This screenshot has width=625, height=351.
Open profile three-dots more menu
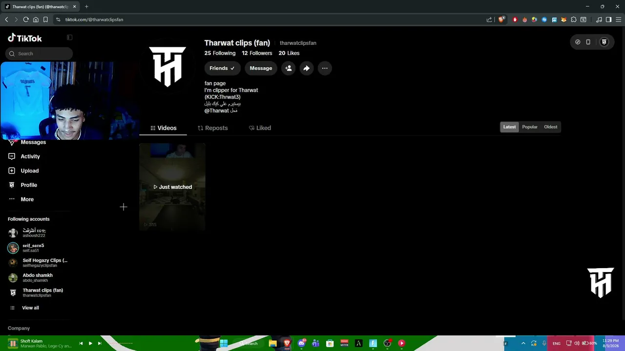(x=325, y=68)
